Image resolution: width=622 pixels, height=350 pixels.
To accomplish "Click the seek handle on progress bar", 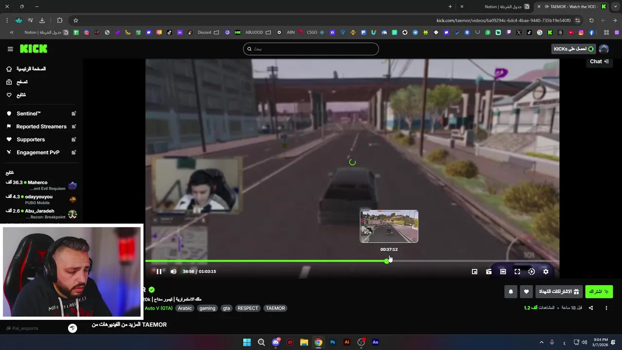I will click(x=387, y=261).
